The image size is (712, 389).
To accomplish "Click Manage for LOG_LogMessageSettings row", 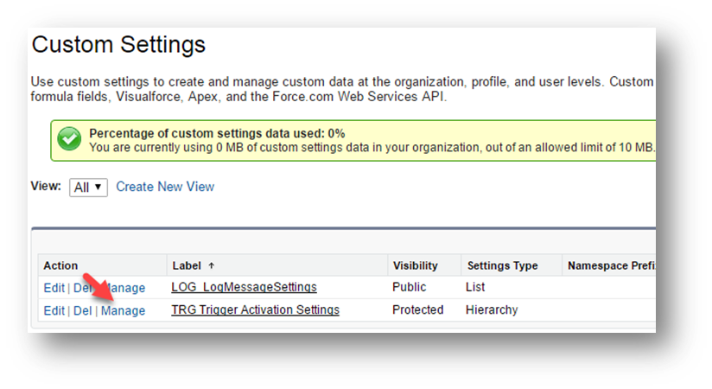I will (126, 288).
